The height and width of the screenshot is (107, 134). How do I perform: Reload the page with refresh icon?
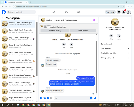(10, 6)
